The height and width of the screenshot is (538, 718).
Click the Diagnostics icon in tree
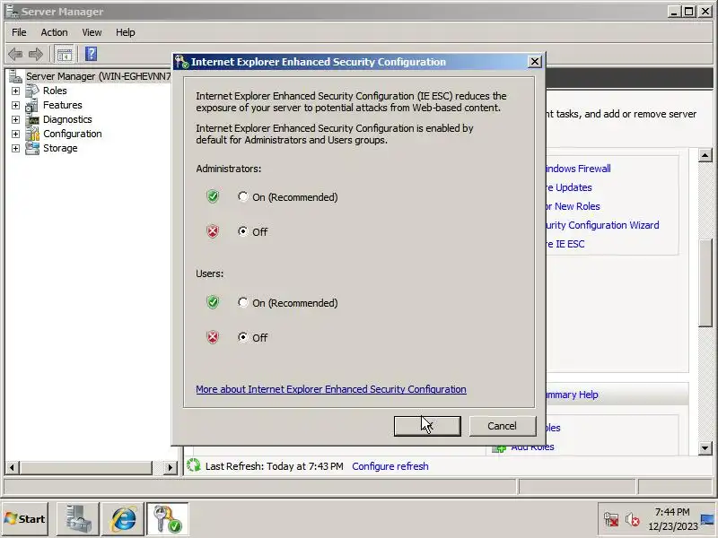(x=33, y=120)
